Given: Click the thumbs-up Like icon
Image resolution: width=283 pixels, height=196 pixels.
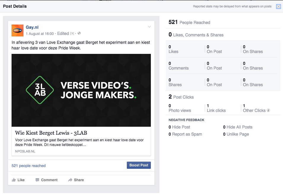Looking at the screenshot, I should 14,180.
